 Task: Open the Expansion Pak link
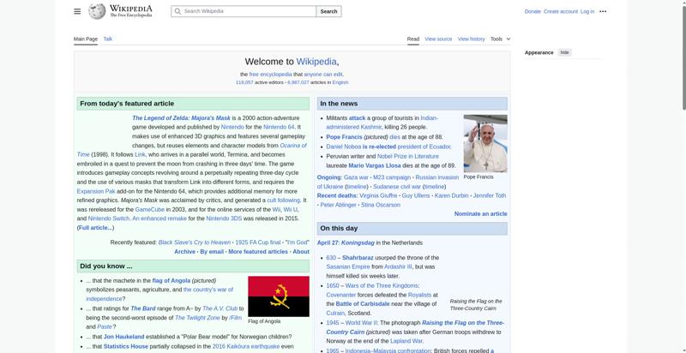tap(96, 191)
